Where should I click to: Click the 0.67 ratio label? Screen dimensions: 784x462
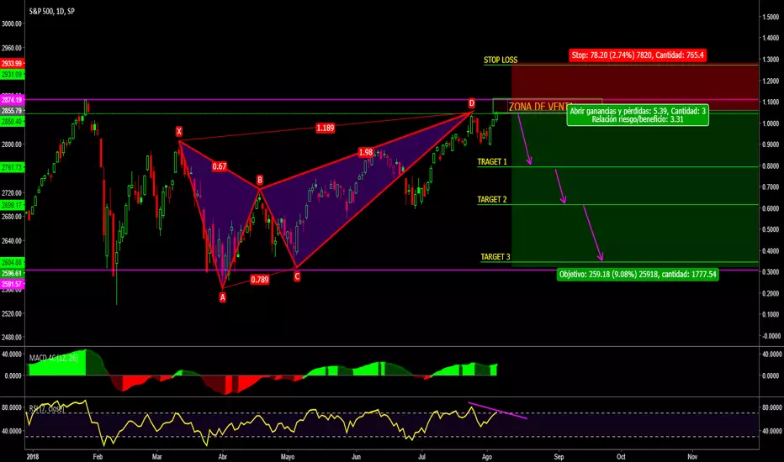pos(220,166)
